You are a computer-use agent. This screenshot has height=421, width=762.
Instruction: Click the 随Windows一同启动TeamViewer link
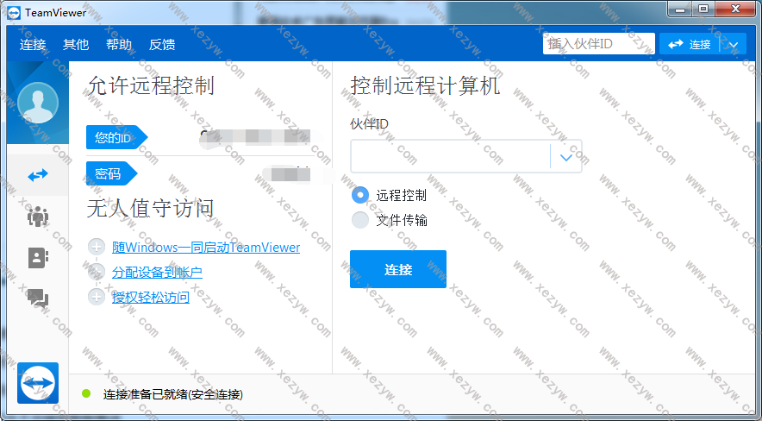click(x=206, y=247)
